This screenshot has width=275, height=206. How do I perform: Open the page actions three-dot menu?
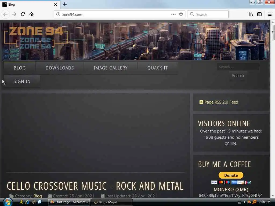pyautogui.click(x=173, y=14)
